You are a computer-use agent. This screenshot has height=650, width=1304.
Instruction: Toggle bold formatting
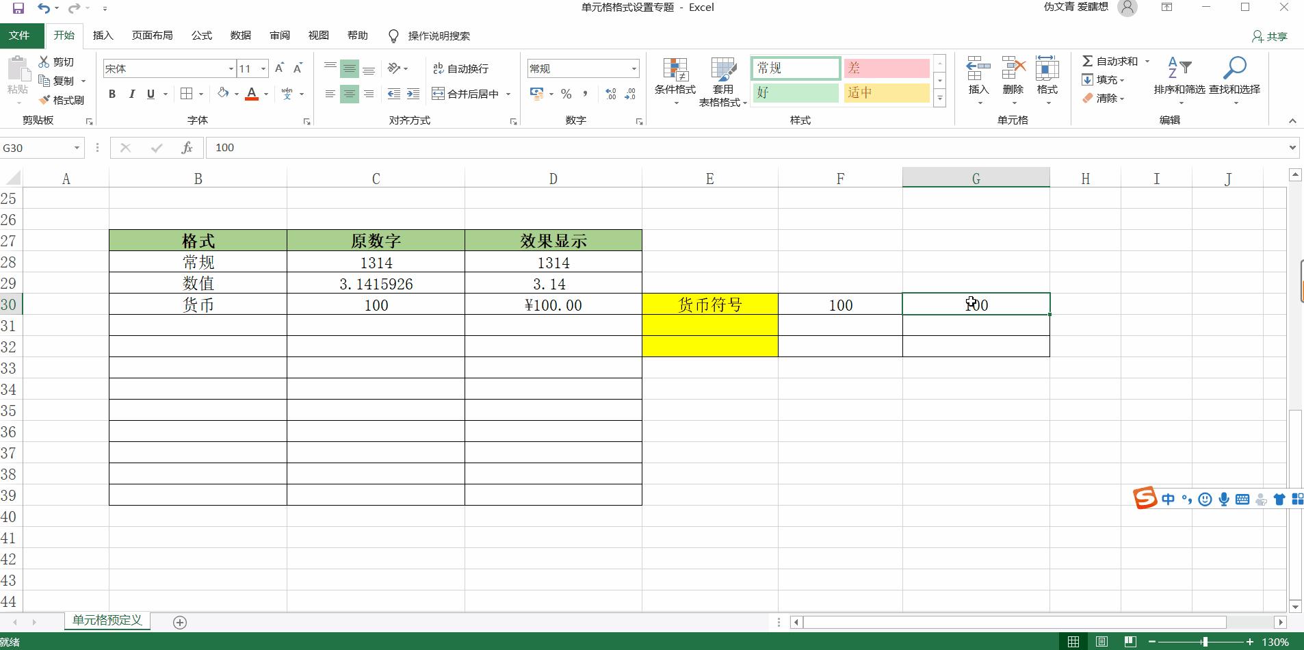click(113, 94)
